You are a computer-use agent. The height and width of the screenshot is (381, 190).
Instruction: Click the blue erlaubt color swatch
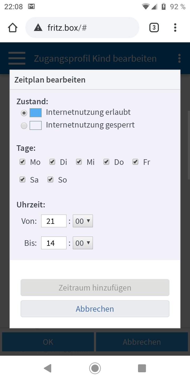(36, 113)
